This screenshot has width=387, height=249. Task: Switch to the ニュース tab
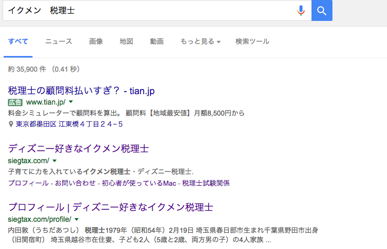tap(58, 42)
